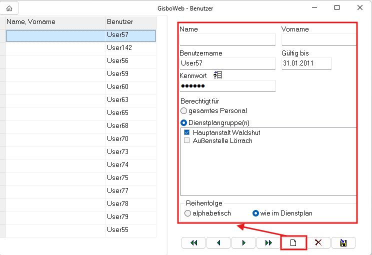
Task: Select the User65 row in list
Action: click(80, 113)
